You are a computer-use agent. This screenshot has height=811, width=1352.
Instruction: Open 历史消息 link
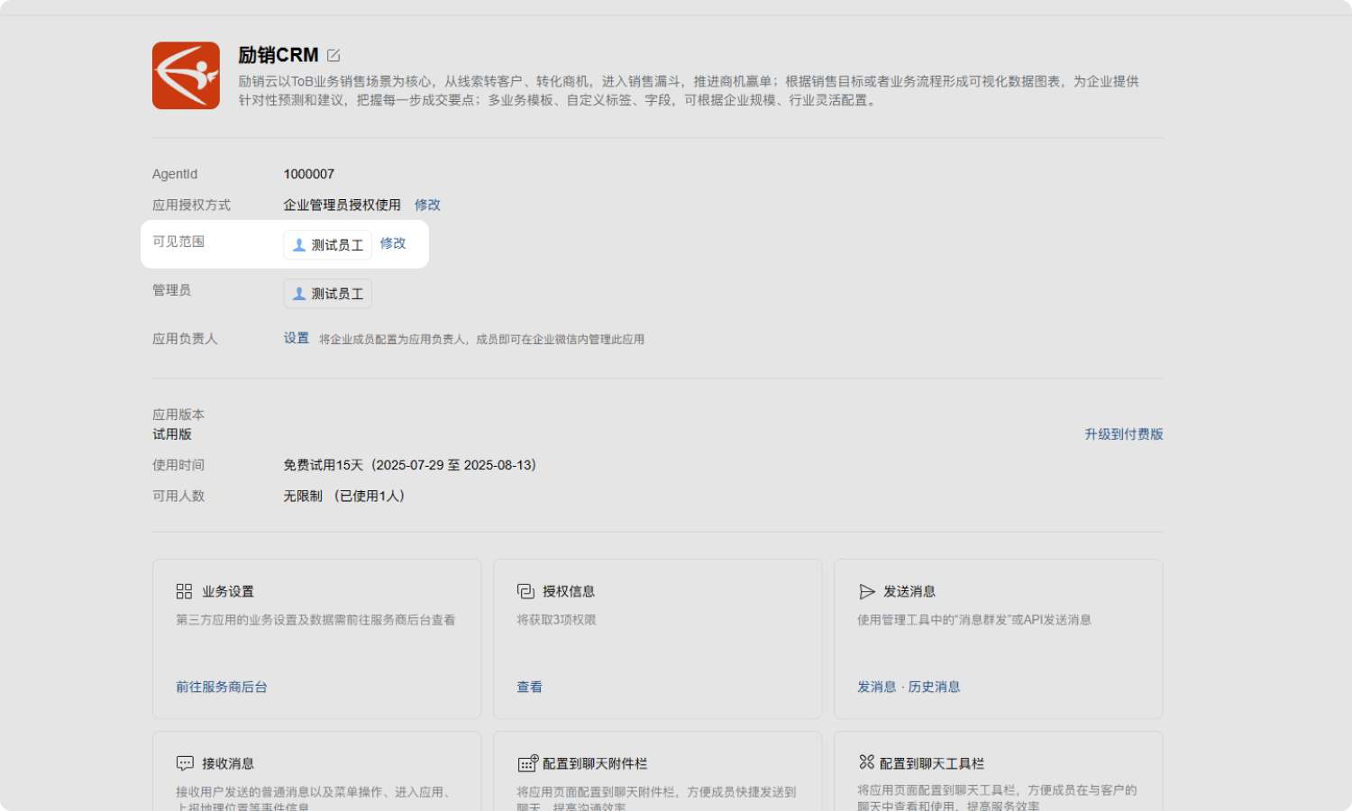pyautogui.click(x=934, y=687)
